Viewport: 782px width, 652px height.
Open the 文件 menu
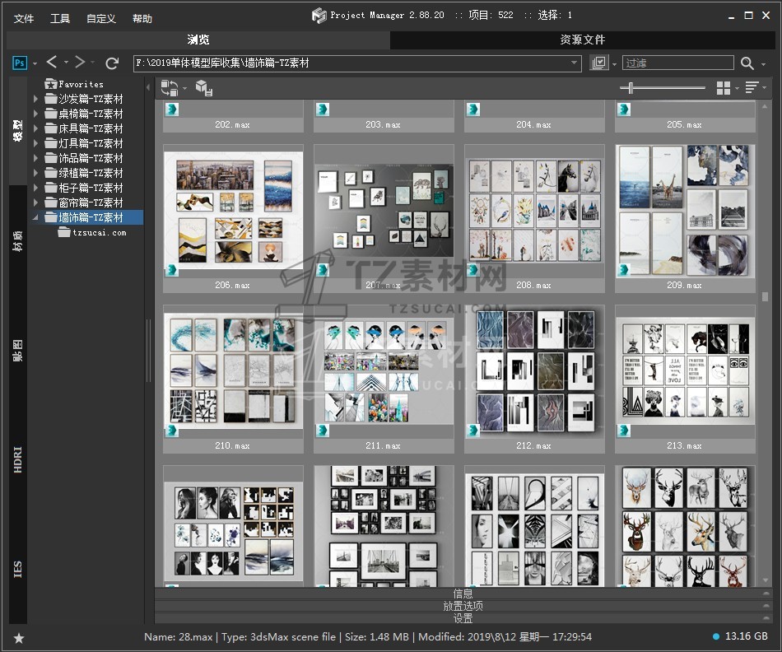(x=24, y=18)
